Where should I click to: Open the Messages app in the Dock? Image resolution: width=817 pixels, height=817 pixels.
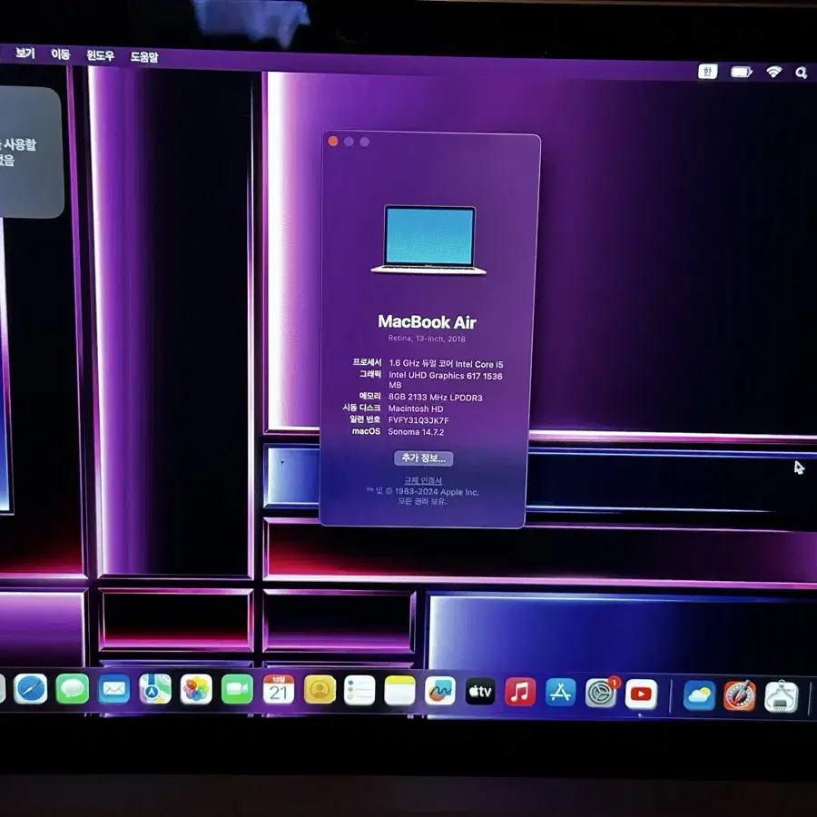[72, 689]
